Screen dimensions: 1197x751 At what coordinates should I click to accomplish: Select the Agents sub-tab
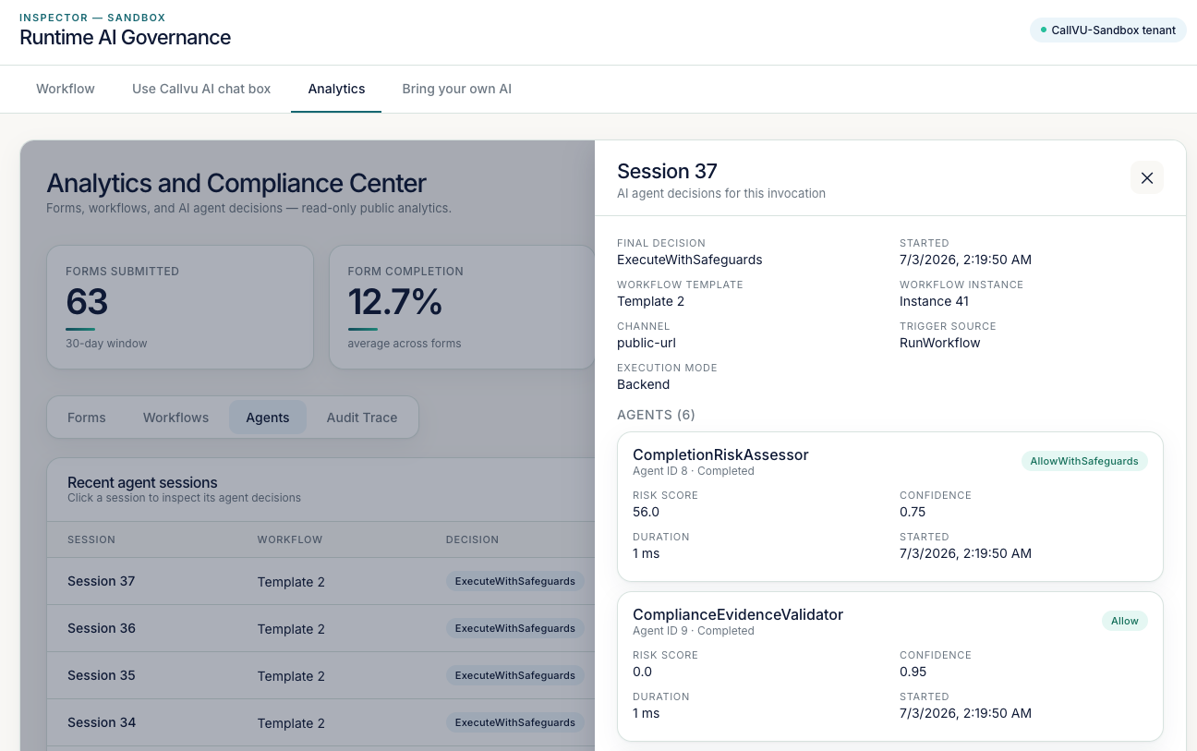point(268,418)
